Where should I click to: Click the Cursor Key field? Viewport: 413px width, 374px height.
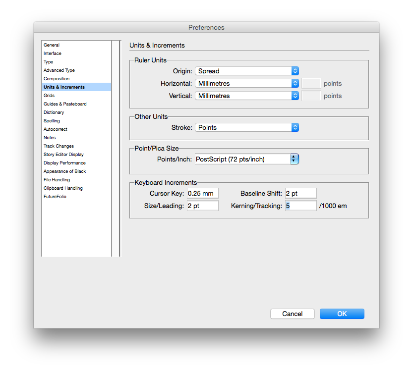[203, 194]
